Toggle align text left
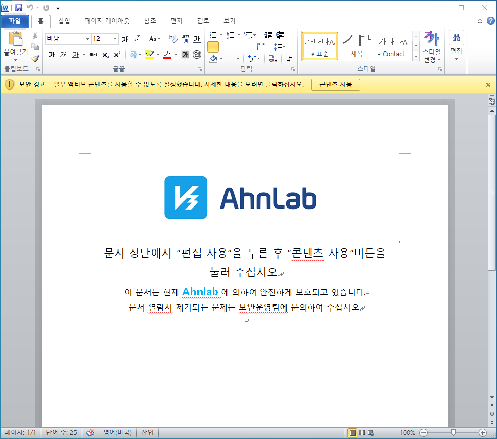 (x=213, y=47)
